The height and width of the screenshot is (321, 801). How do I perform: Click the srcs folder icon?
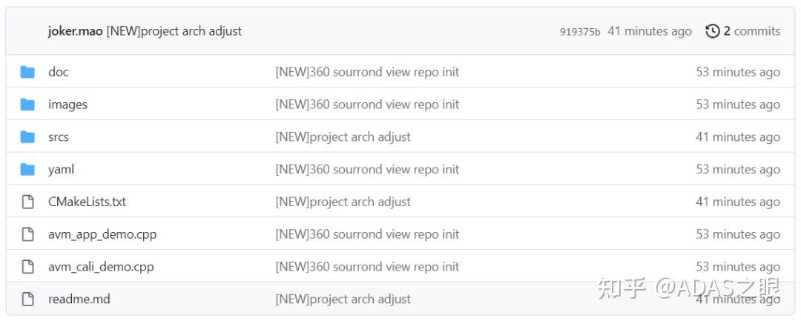click(27, 137)
